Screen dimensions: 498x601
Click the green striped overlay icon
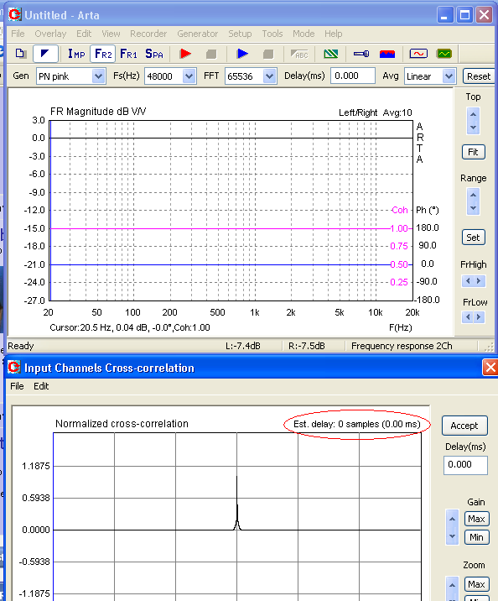coord(330,54)
